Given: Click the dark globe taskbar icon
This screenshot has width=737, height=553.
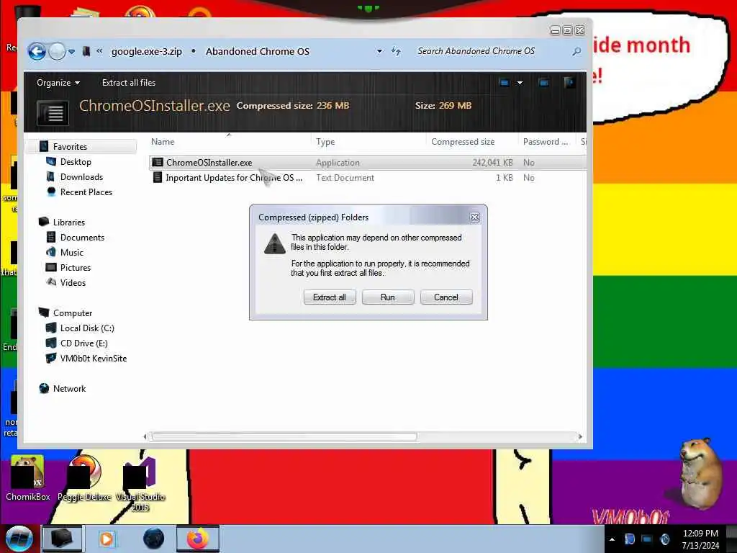Looking at the screenshot, I should coord(154,539).
